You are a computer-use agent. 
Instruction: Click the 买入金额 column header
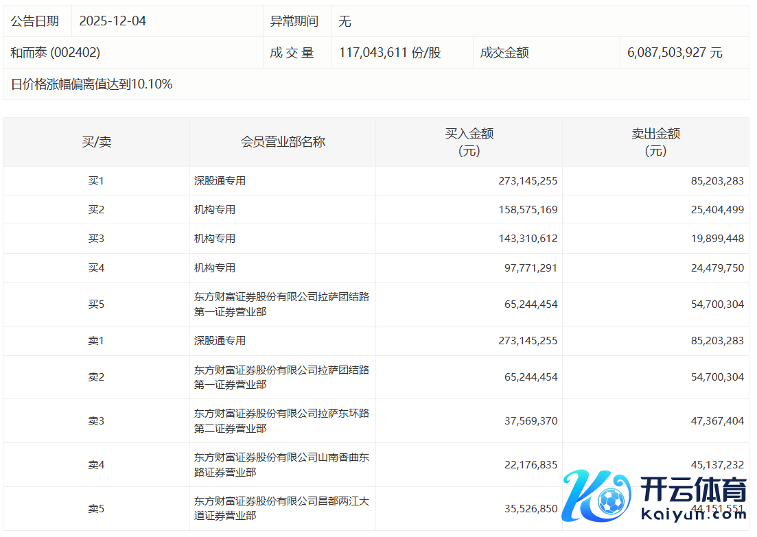pyautogui.click(x=469, y=142)
